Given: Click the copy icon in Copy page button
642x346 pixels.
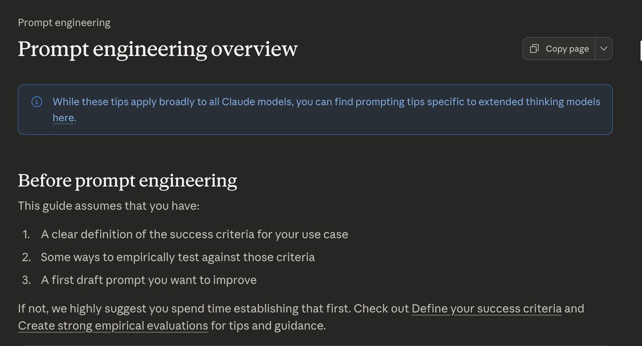Looking at the screenshot, I should [534, 49].
